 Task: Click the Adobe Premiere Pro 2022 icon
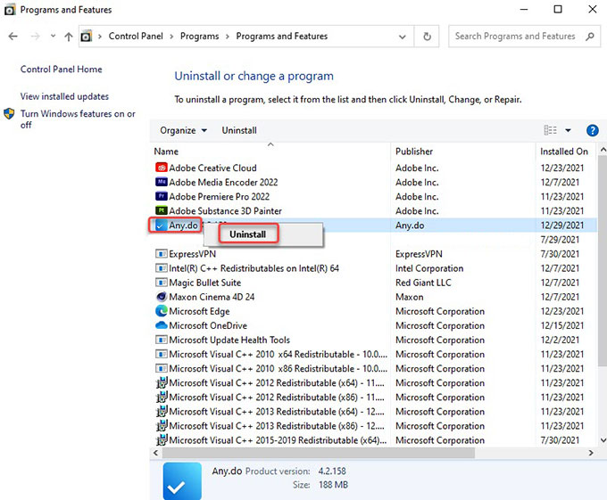[x=161, y=196]
